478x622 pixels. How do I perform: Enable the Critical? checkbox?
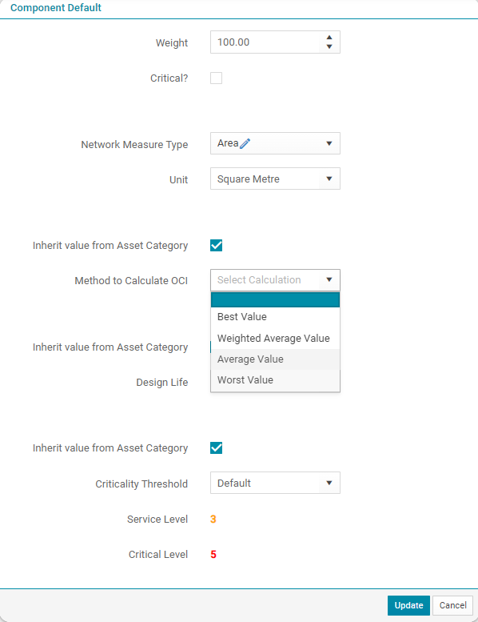217,78
